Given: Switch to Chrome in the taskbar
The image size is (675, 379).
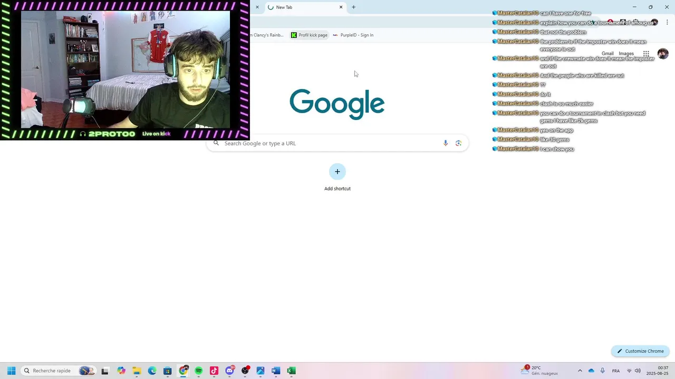Looking at the screenshot, I should click(183, 371).
